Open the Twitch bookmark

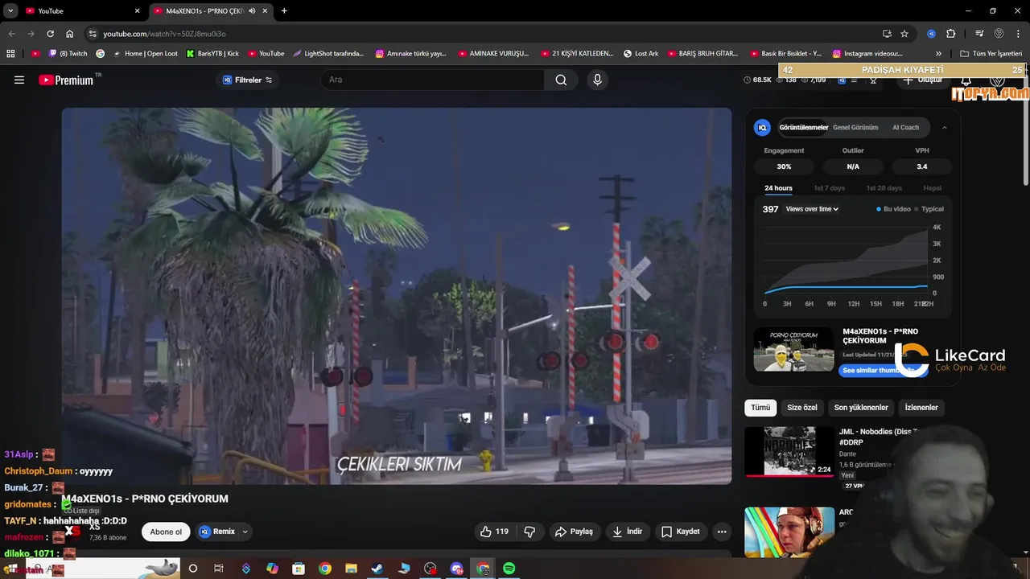[x=68, y=54]
